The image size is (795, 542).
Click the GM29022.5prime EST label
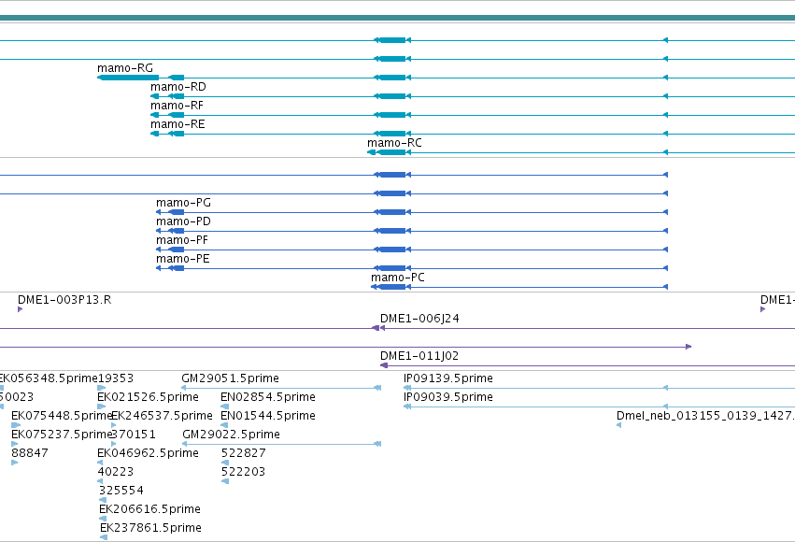click(231, 435)
